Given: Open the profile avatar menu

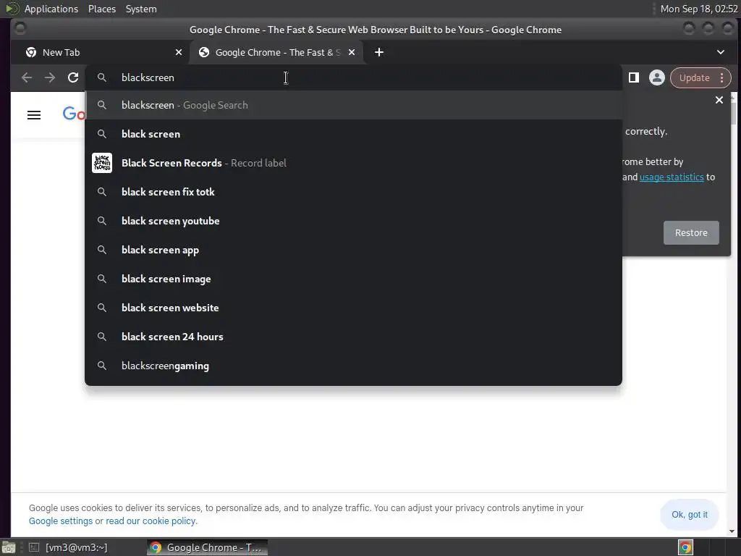Looking at the screenshot, I should point(656,77).
